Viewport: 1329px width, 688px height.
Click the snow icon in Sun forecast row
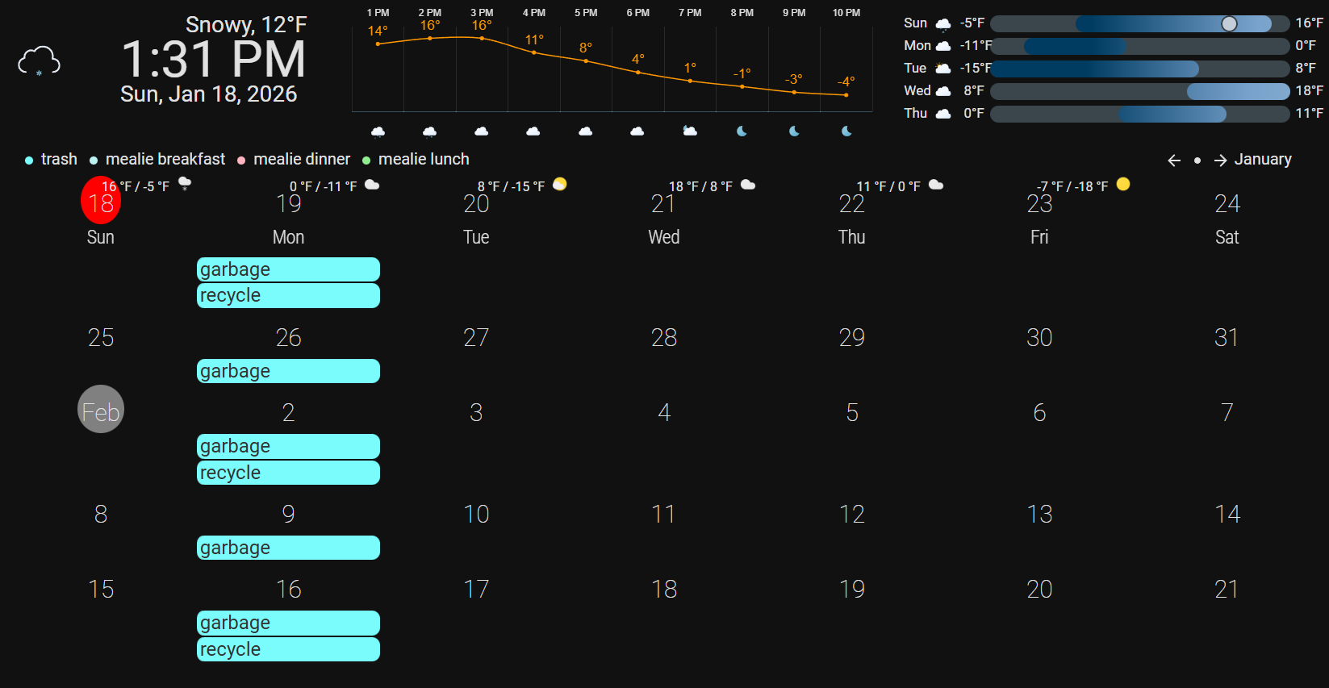(x=942, y=24)
